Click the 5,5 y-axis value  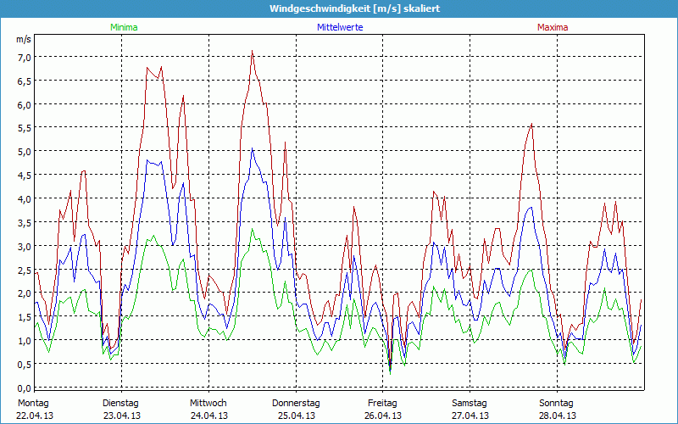pyautogui.click(x=24, y=128)
